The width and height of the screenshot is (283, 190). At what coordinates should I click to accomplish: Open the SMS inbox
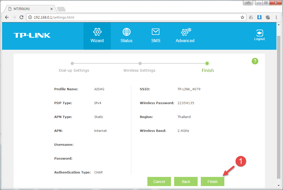click(156, 36)
